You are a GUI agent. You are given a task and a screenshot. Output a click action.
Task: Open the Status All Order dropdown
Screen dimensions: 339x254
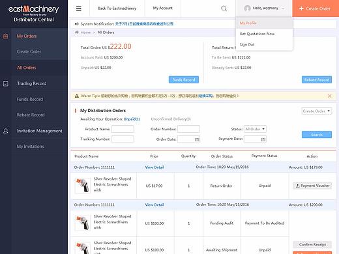(x=255, y=129)
